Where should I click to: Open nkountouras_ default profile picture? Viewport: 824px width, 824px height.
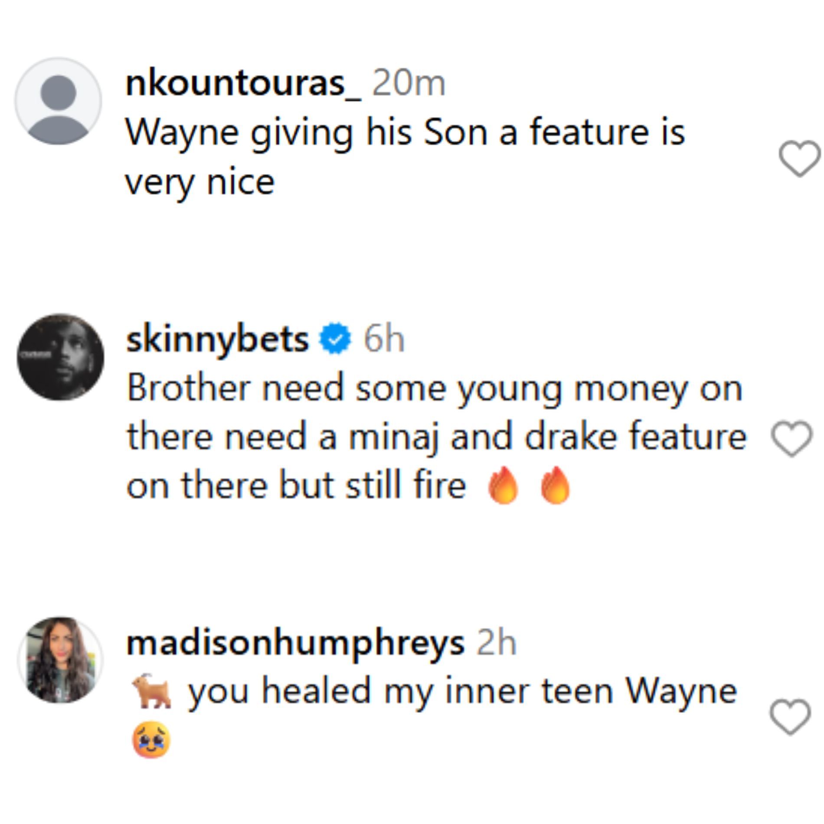click(58, 101)
